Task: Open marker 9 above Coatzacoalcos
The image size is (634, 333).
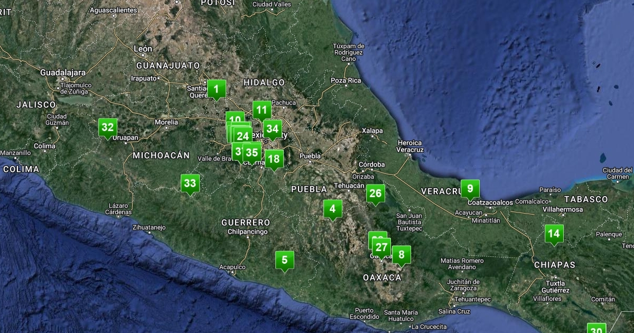Action: point(470,189)
